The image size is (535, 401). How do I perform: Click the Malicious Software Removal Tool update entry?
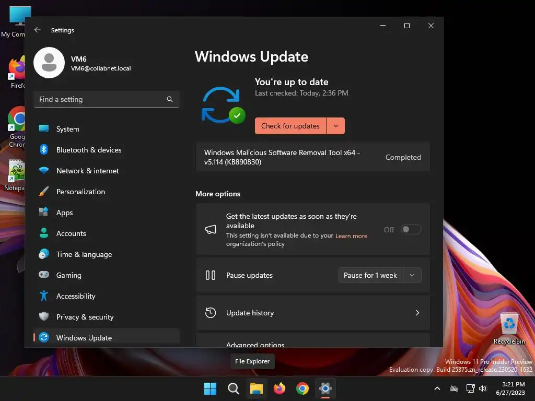coord(313,157)
